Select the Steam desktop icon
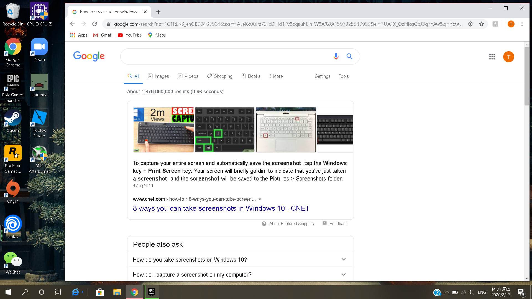Viewport: 532px width, 299px height. 13,121
